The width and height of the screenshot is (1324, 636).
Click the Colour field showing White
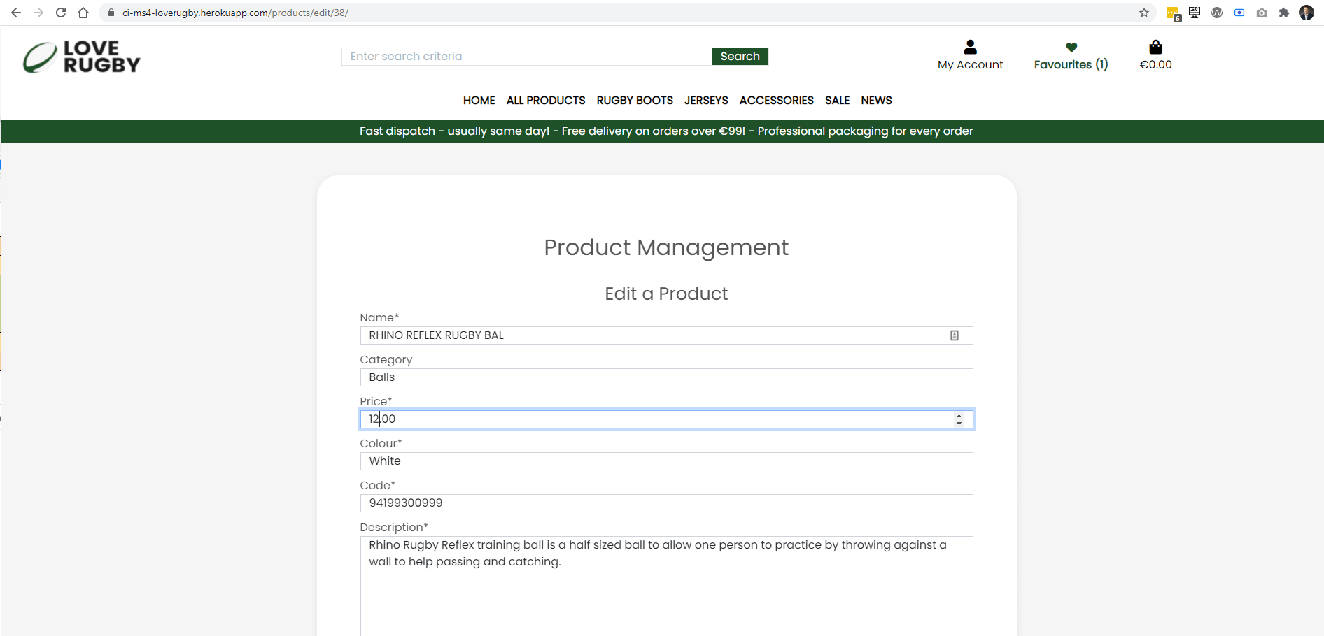[x=666, y=461]
